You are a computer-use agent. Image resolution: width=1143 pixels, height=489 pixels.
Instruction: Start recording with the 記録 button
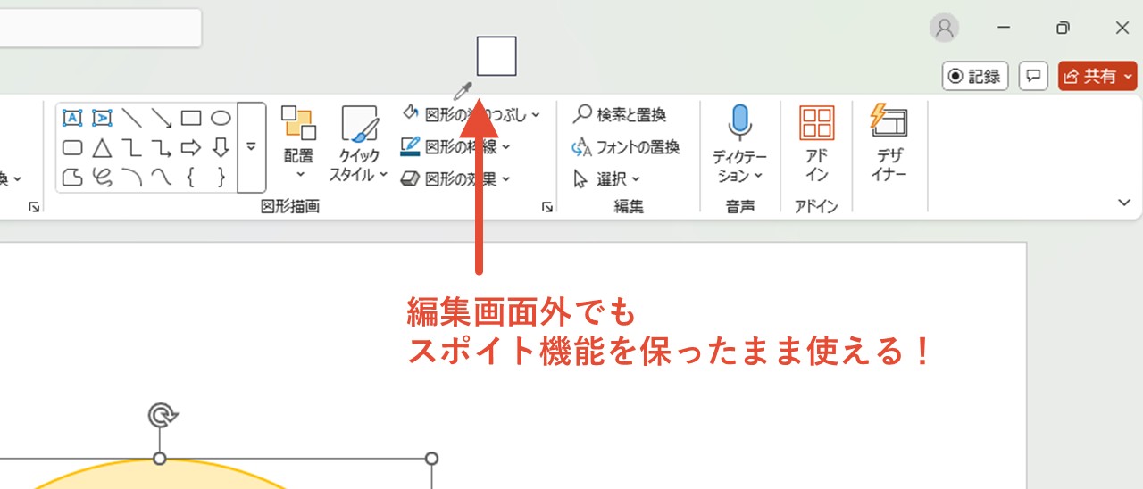click(975, 77)
